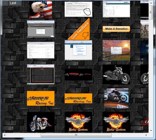Image resolution: width=156 pixels, height=140 pixels.
Task: Open the rightmost Harley-Davidson flaming logo thumbnail
Action: 116,122
